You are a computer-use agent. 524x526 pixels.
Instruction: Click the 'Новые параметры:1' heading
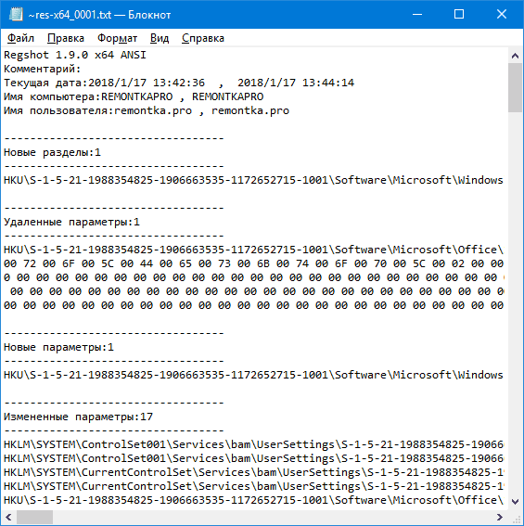58,347
